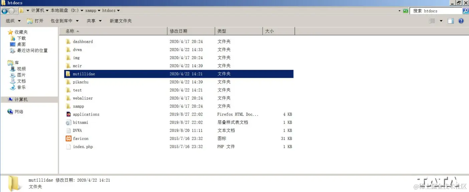Expand the arrow after htdocs breadcrumb
469x192 pixels.
pyautogui.click(x=119, y=11)
